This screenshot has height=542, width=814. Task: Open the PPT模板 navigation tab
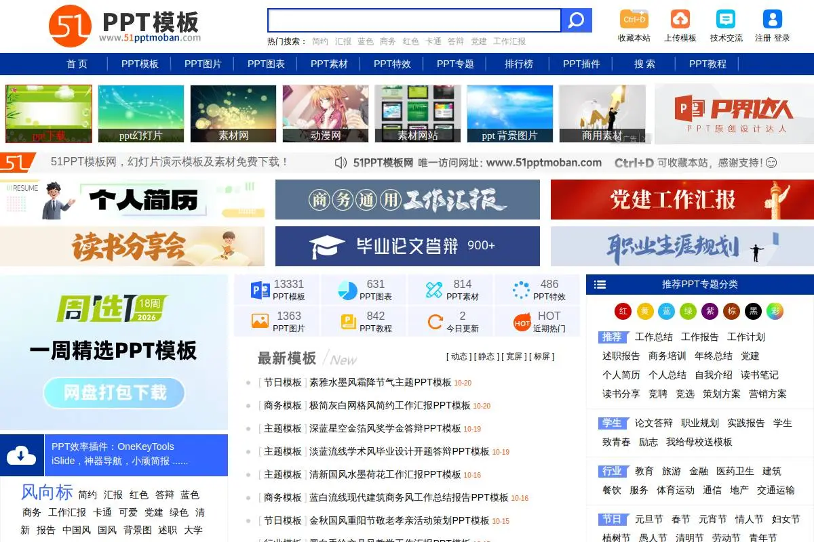pyautogui.click(x=140, y=64)
